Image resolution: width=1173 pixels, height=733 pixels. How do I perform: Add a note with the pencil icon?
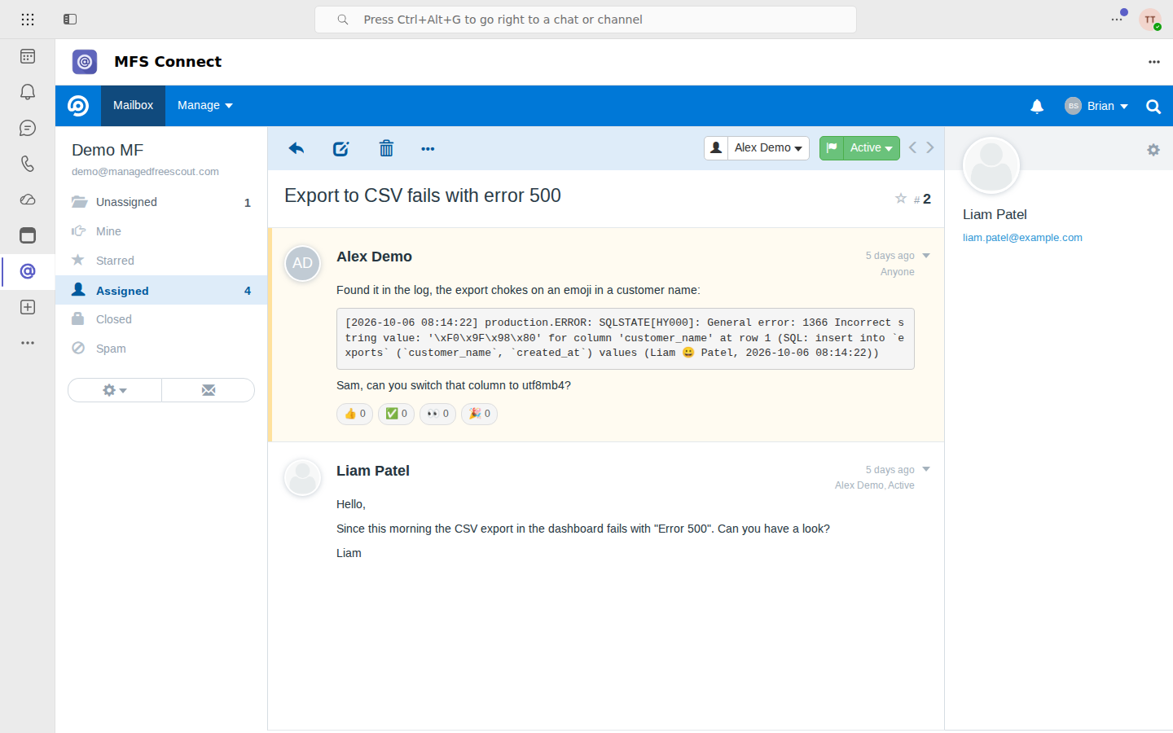(x=341, y=148)
